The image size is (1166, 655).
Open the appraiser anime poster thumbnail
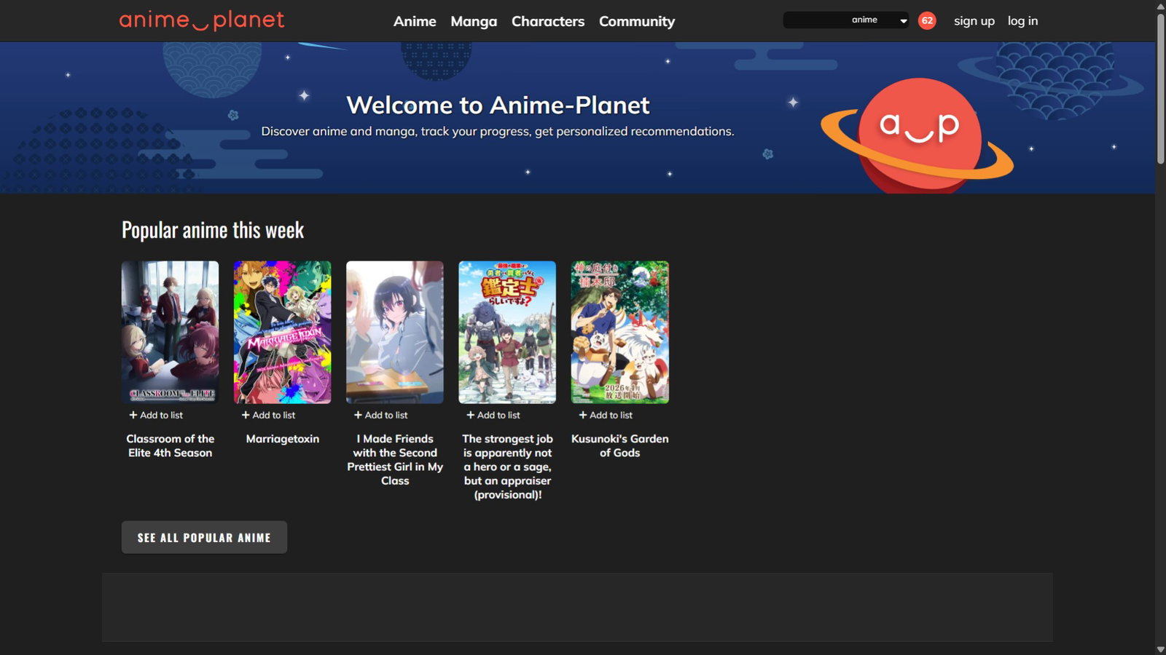(x=507, y=333)
